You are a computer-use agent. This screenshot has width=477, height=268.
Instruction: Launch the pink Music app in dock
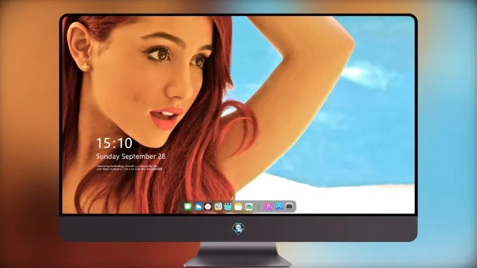point(268,207)
